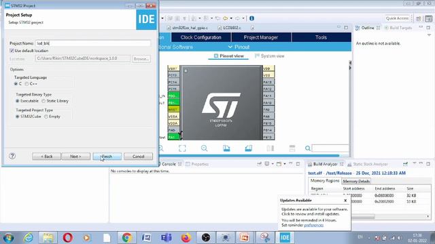Click rotate clockwise icon under the chip
Image resolution: width=435 pixels, height=244 pixels.
tap(226, 148)
